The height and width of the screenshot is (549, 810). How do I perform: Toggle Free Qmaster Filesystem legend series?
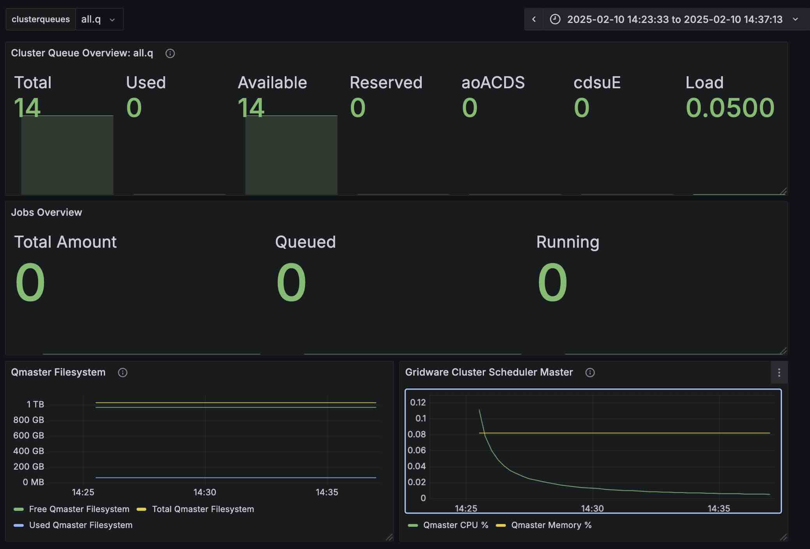[79, 509]
